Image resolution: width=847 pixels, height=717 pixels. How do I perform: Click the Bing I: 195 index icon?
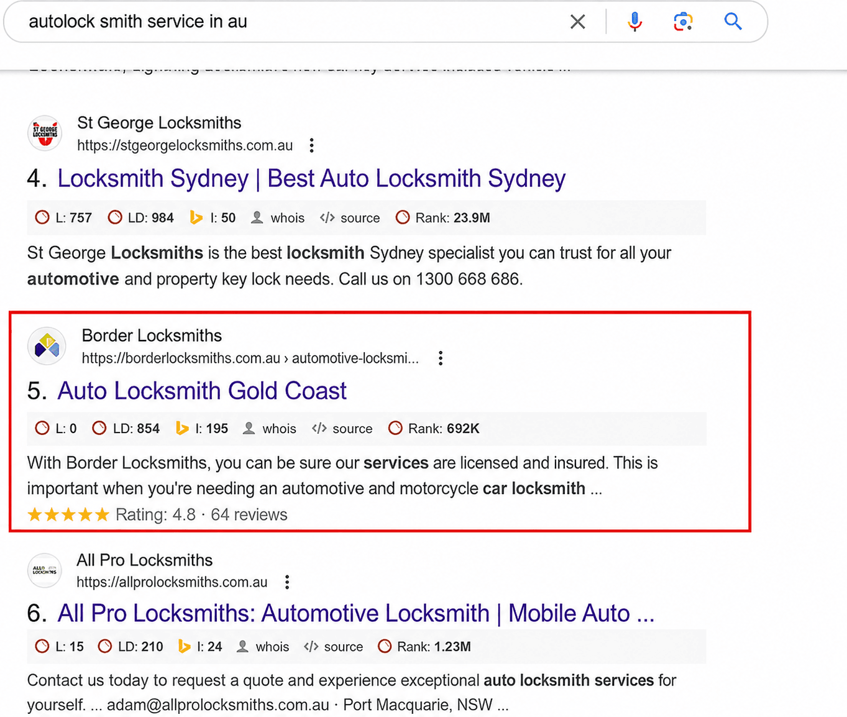click(182, 428)
